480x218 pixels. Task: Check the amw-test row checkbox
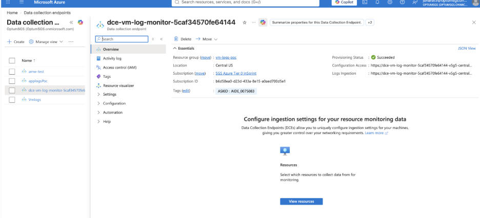[12, 72]
